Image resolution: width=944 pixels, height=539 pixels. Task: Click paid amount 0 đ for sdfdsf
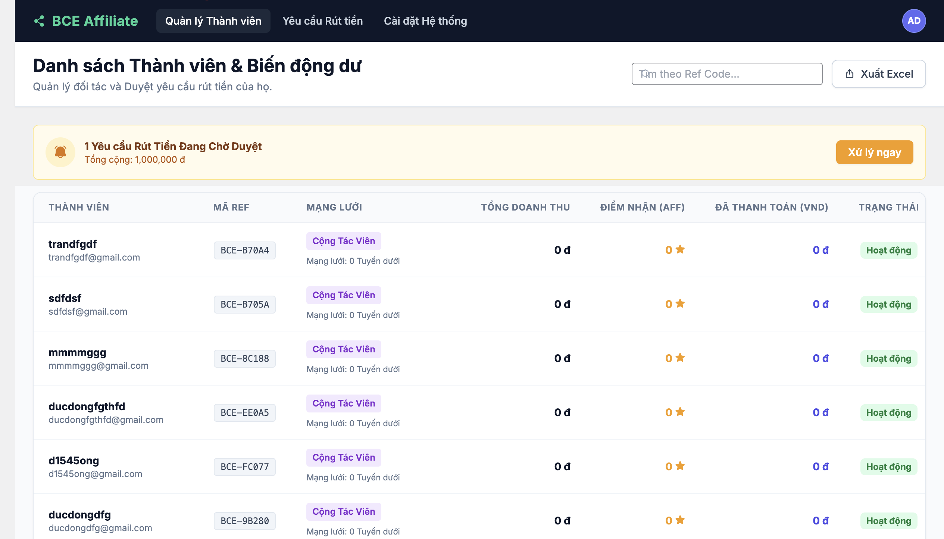pos(820,304)
